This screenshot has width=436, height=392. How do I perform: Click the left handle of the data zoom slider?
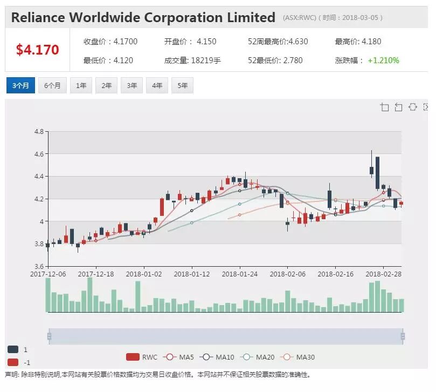[x=49, y=336]
